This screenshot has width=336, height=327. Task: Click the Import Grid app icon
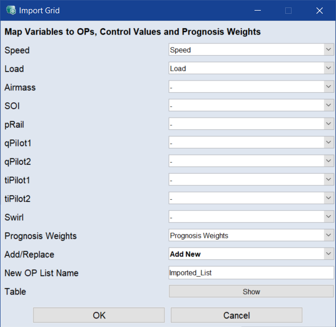[11, 11]
